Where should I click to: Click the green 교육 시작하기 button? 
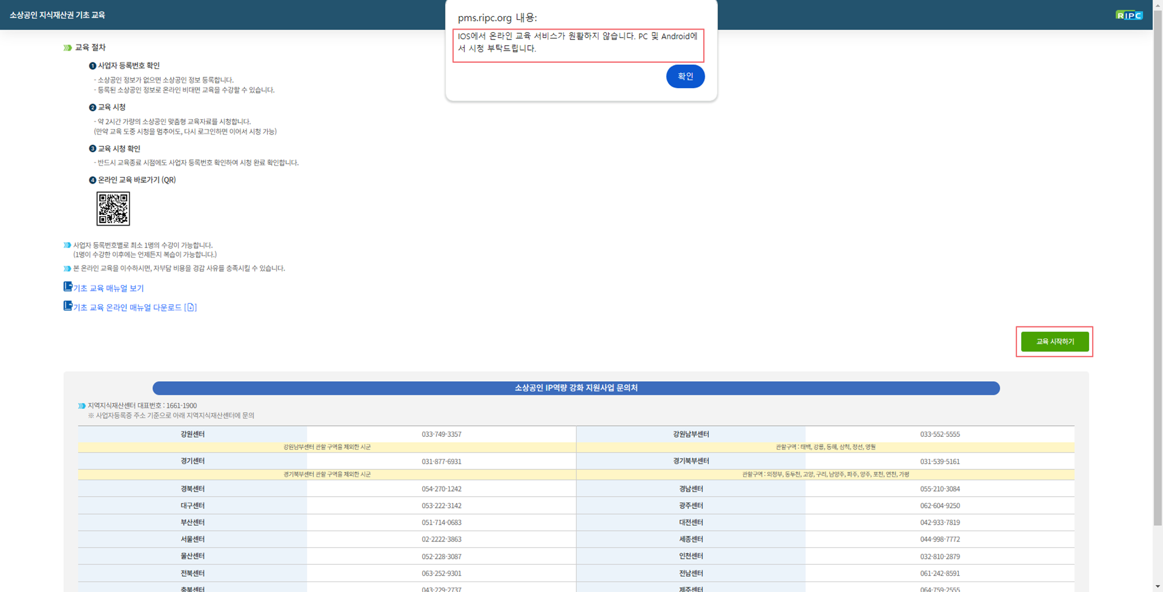[1054, 342]
